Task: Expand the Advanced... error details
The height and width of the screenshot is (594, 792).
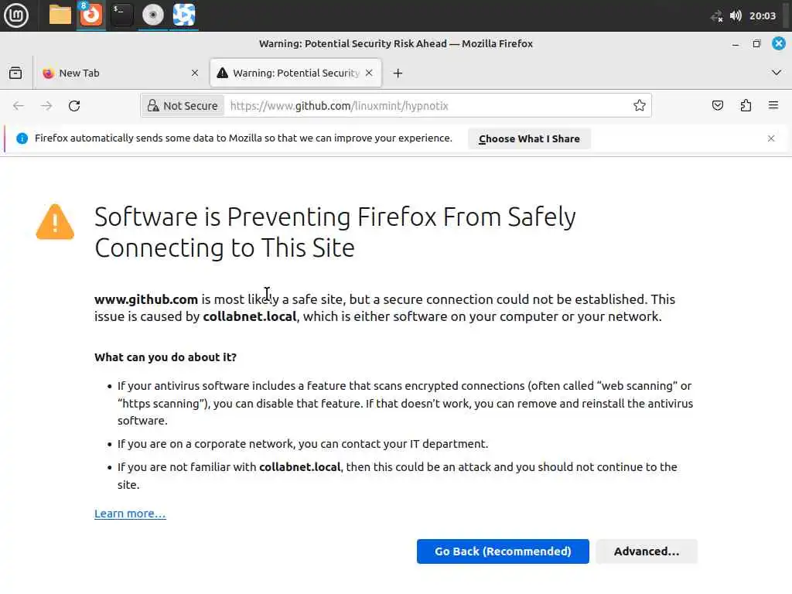Action: (647, 551)
